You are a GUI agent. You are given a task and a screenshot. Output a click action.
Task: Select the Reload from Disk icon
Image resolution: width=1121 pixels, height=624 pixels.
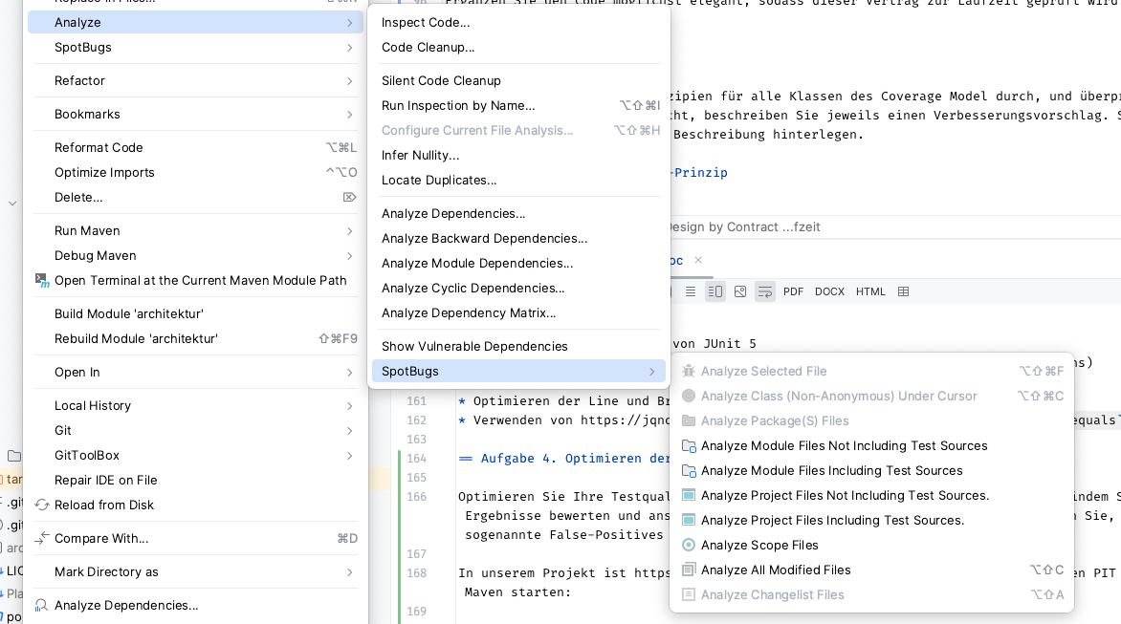42,505
